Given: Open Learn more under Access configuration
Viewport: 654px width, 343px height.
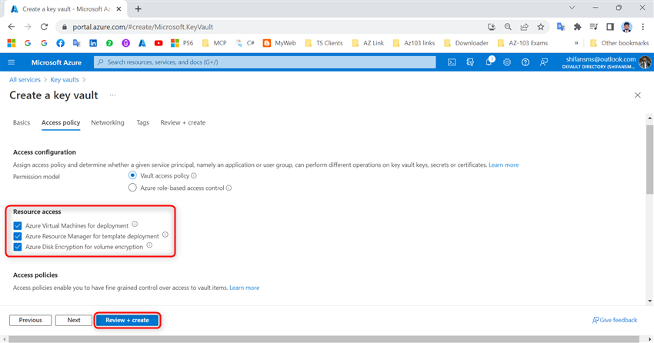Looking at the screenshot, I should click(x=503, y=165).
